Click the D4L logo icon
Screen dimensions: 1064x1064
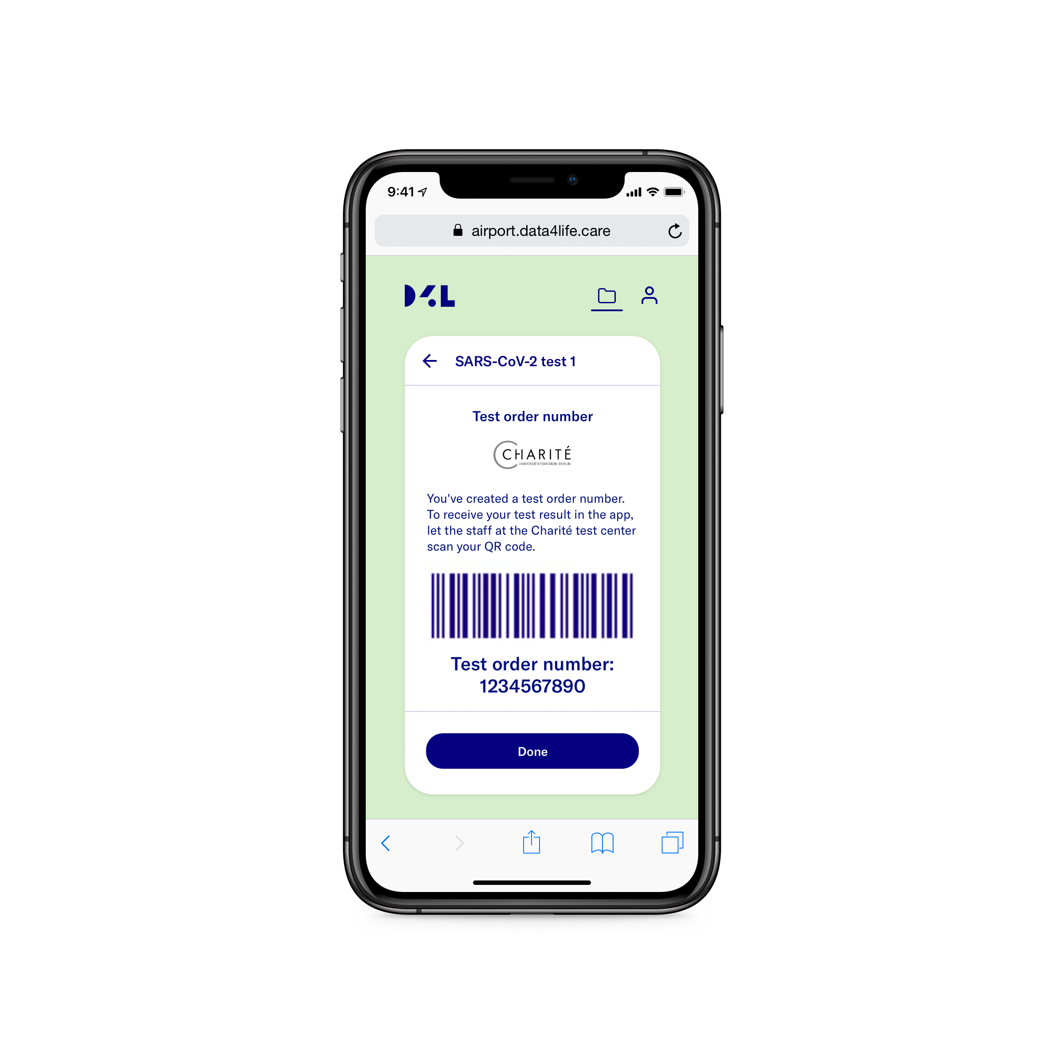coord(433,294)
